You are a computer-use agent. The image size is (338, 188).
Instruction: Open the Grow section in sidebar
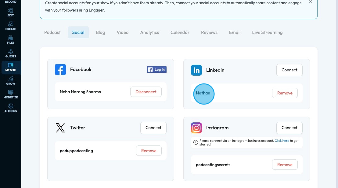point(11,81)
